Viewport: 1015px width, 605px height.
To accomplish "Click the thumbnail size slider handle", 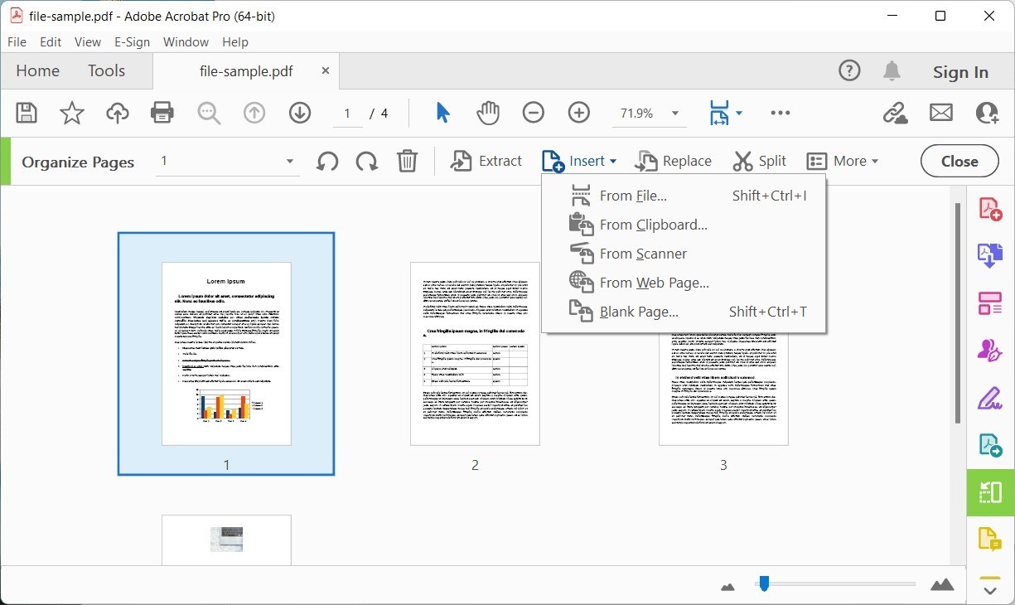I will click(x=764, y=584).
